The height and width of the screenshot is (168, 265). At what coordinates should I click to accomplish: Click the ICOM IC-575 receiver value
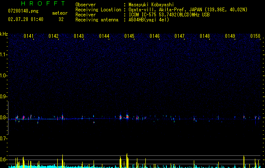tap(169, 15)
